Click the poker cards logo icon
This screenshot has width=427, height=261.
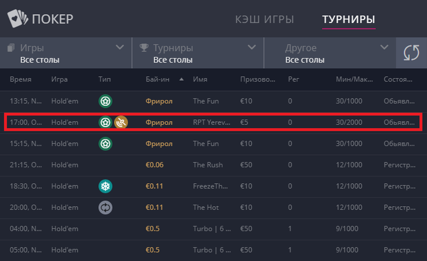tap(17, 19)
